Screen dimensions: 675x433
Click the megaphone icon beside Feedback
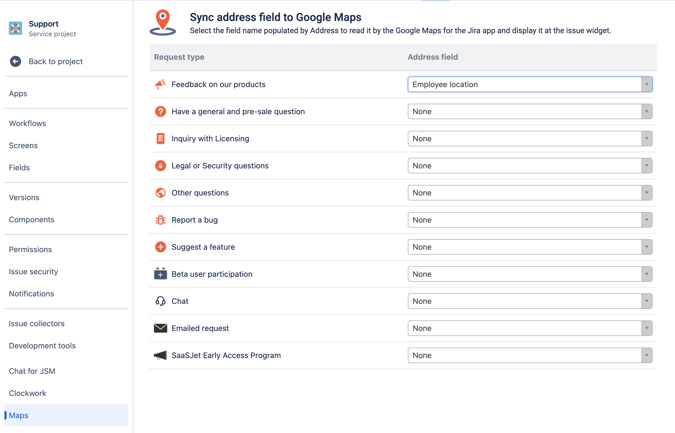pyautogui.click(x=161, y=84)
